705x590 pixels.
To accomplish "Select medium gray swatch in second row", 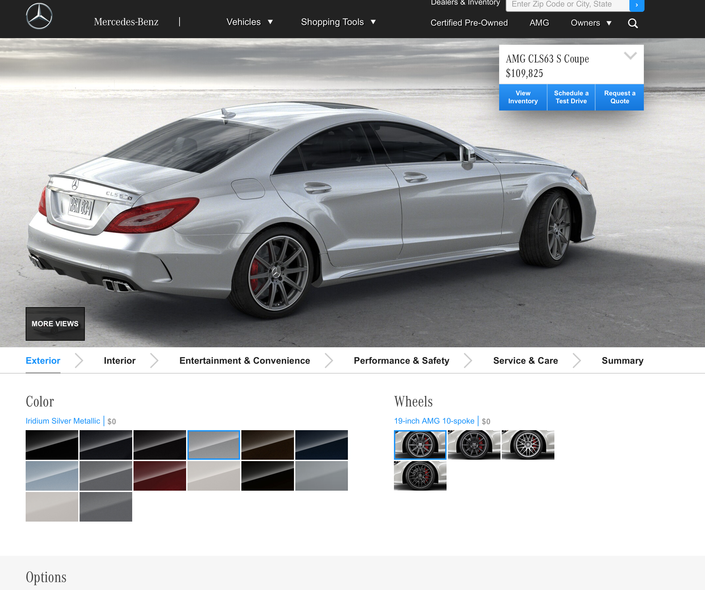I will point(106,476).
